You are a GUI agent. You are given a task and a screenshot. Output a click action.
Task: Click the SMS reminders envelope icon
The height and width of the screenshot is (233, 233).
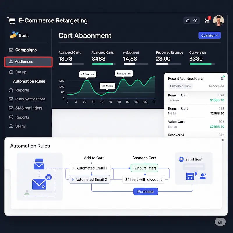point(11,108)
